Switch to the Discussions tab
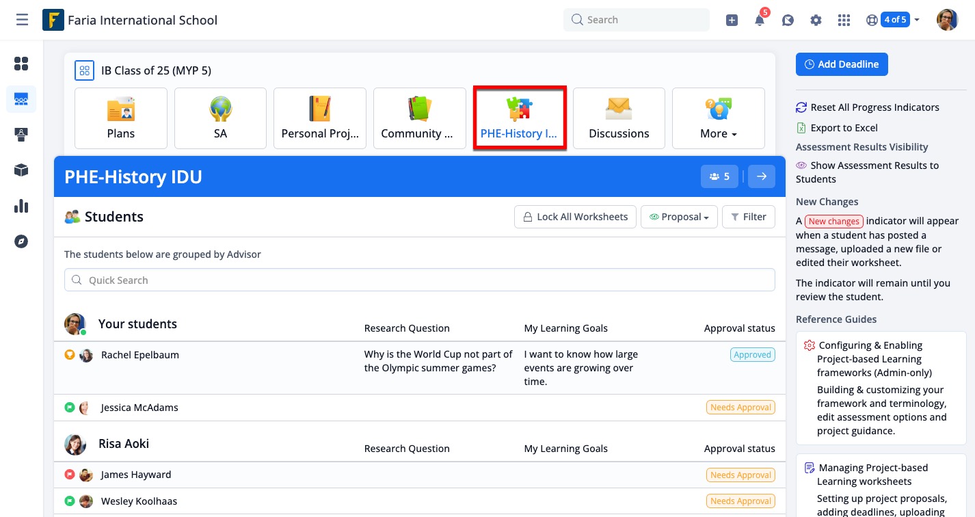The image size is (975, 517). (x=619, y=118)
